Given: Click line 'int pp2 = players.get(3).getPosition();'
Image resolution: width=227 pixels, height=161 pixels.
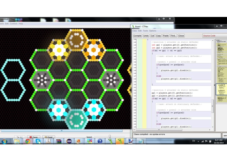Looking at the screenshot, I should (x=174, y=48).
